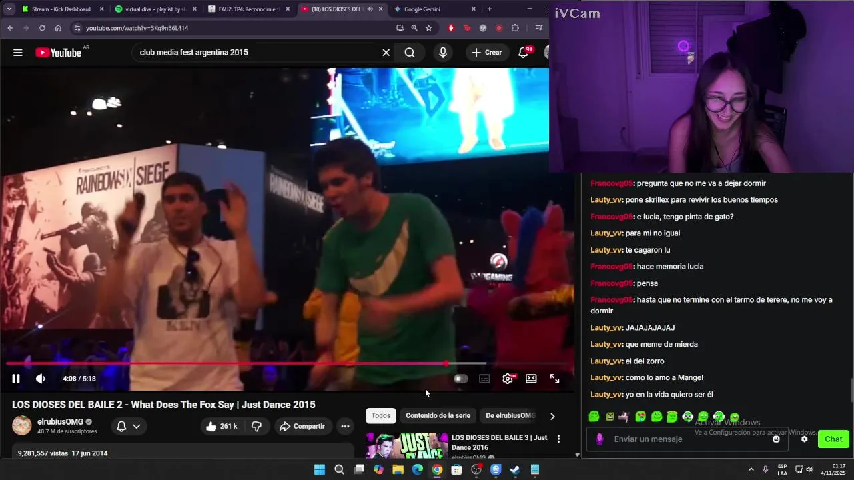Clear the YouTube search text
This screenshot has height=480, width=854.
click(386, 53)
